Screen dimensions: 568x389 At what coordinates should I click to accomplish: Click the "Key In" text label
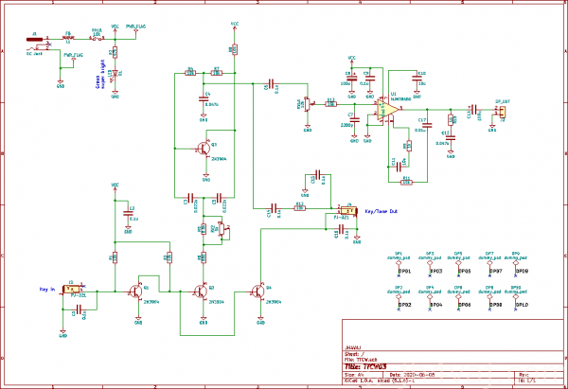(47, 288)
